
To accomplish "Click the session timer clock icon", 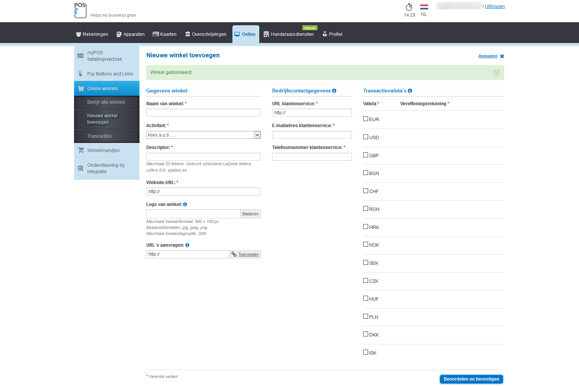I will pyautogui.click(x=409, y=7).
